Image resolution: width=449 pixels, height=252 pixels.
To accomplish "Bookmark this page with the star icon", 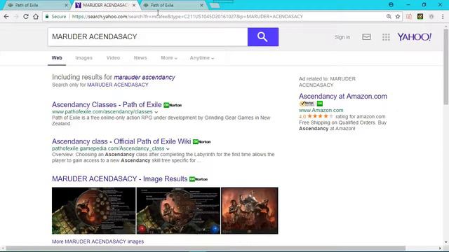I will coord(398,17).
